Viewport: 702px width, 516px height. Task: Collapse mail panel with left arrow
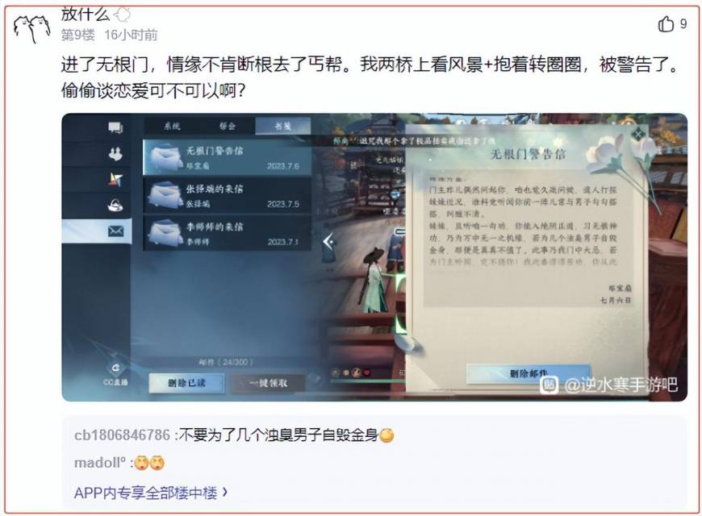(x=328, y=242)
